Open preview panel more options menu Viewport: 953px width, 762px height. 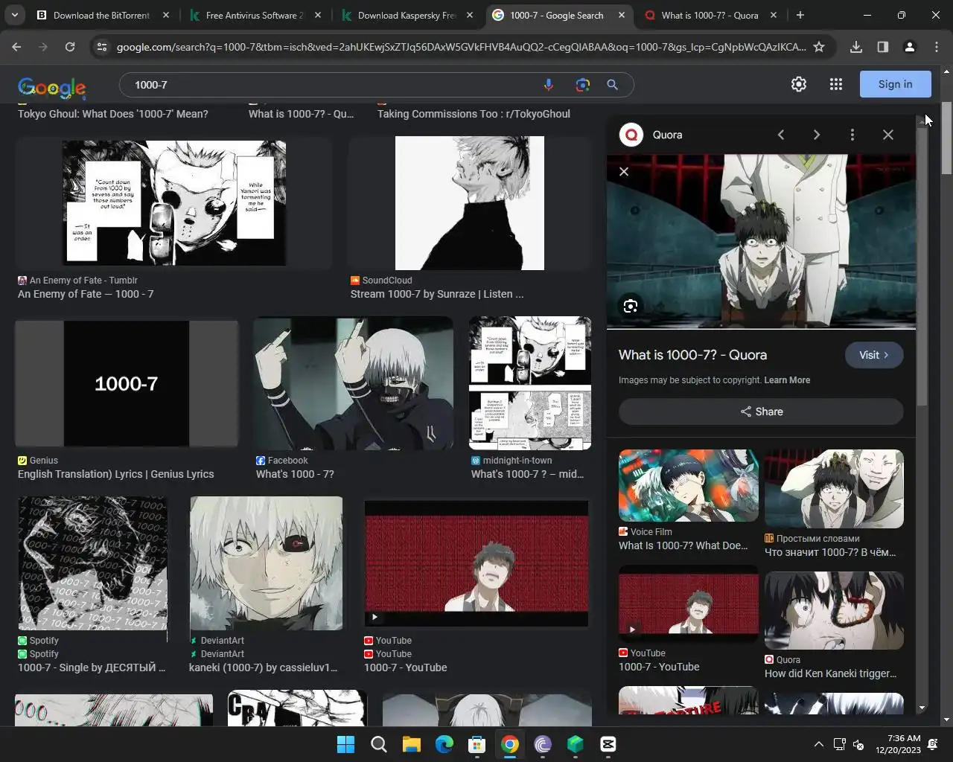coord(852,135)
